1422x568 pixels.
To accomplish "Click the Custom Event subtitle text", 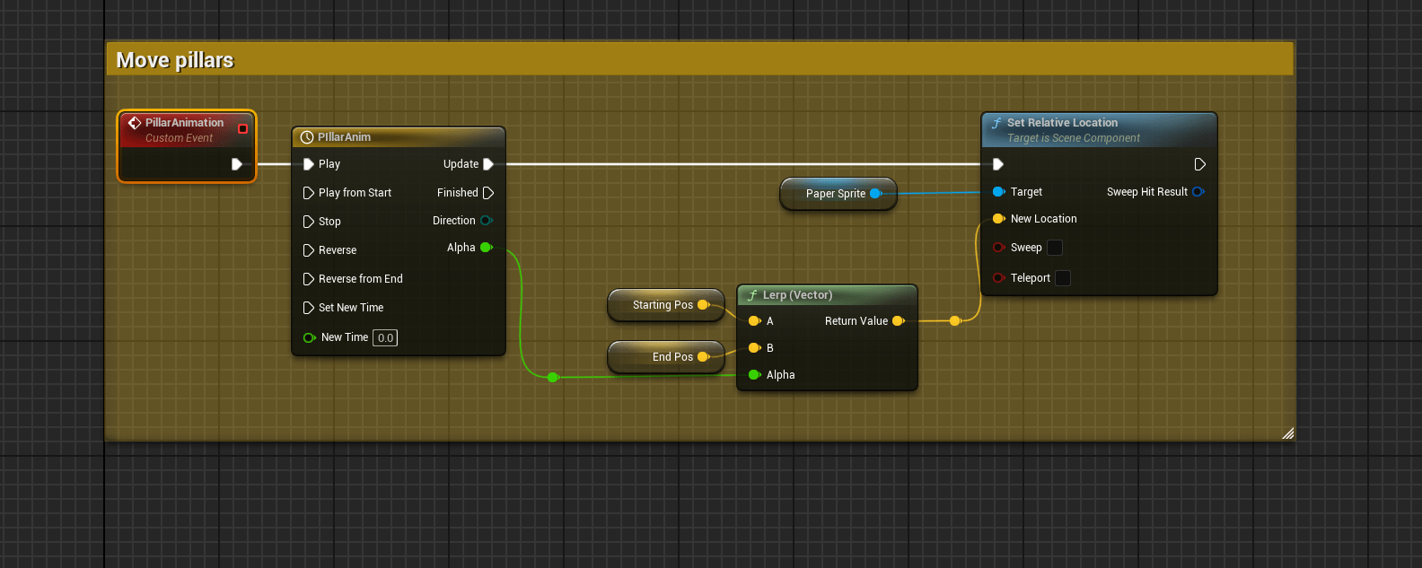I will click(180, 138).
